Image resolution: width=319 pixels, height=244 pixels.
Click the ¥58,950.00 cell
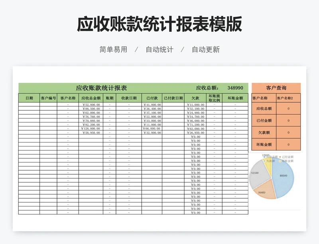[91, 133]
